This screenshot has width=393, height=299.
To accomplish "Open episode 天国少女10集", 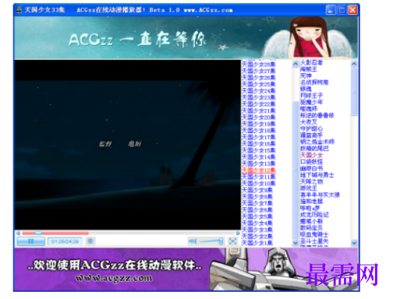I will click(259, 183).
